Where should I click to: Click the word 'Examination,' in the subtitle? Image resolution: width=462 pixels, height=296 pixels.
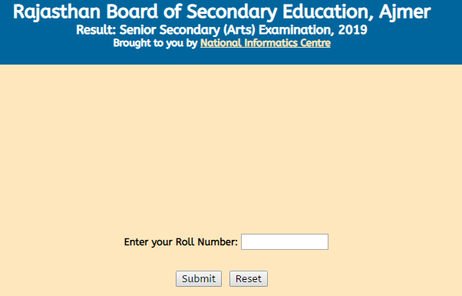click(297, 30)
